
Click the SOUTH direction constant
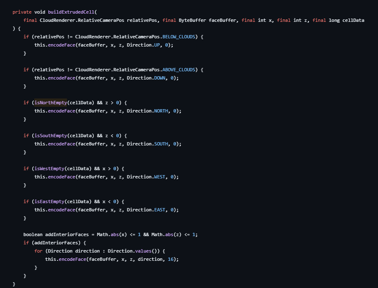[161, 144]
